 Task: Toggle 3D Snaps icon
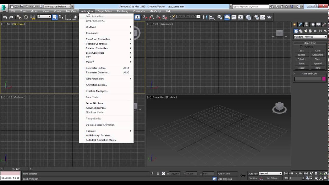(145, 17)
